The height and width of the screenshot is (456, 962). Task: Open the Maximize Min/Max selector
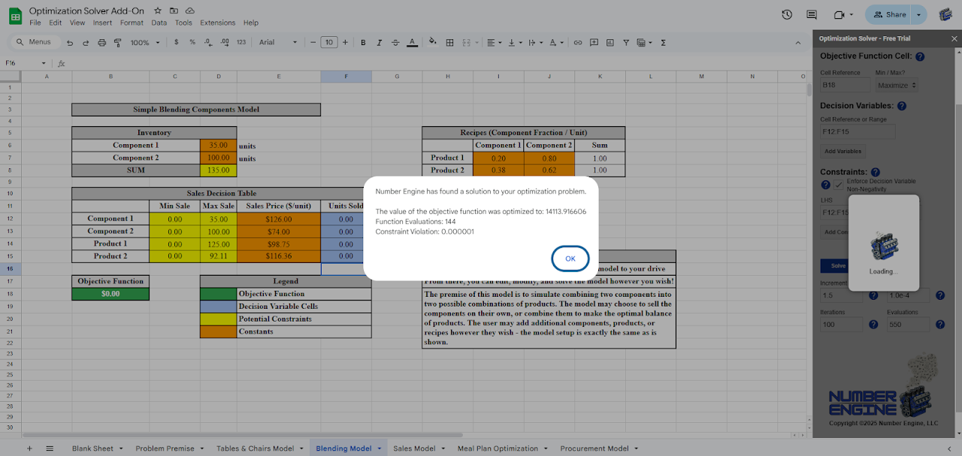click(x=897, y=86)
